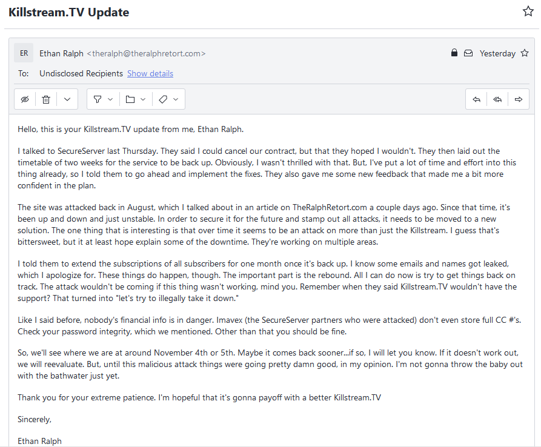Viewport: 541px width, 447px height.
Task: Click the inbox location icon
Action: tap(468, 53)
